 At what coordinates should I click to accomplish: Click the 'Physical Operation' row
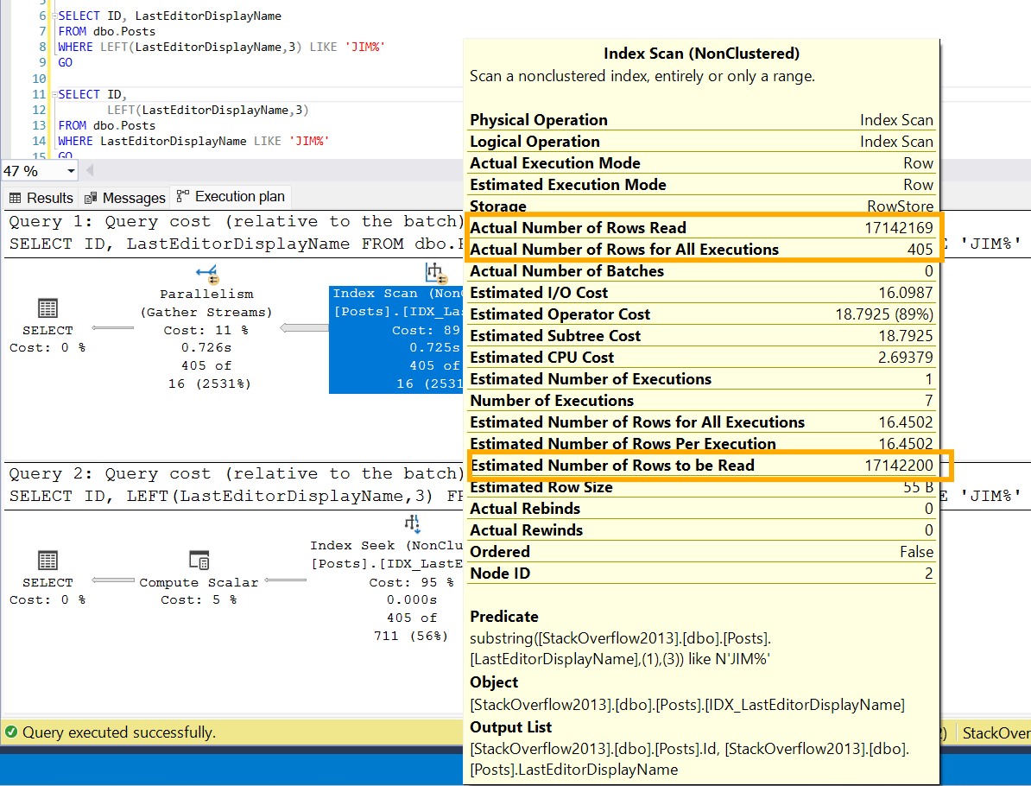[x=701, y=120]
